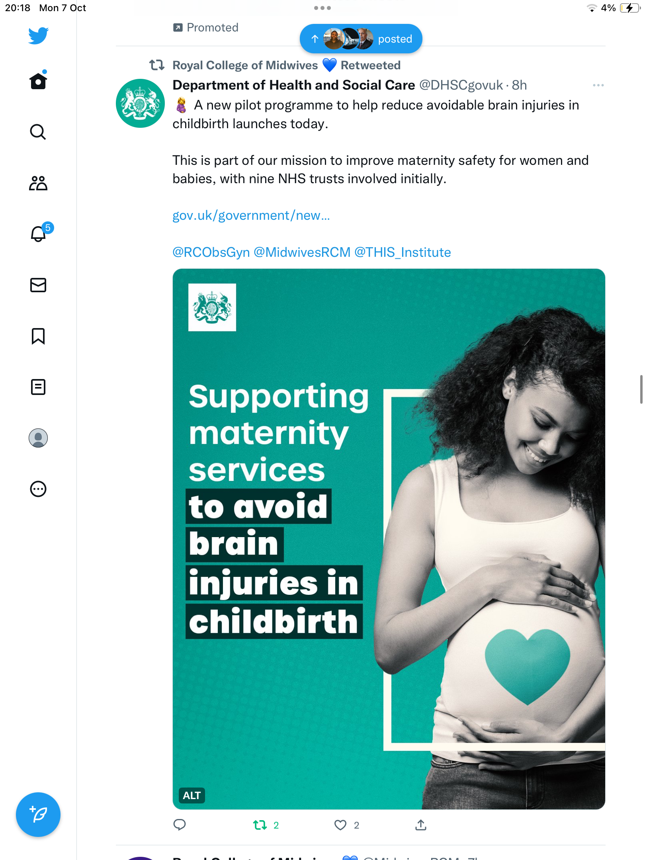Viewport: 645px width, 860px height.
Task: Open the Communities people icon
Action: point(38,183)
